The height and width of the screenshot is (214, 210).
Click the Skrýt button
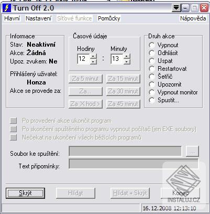click(x=25, y=193)
